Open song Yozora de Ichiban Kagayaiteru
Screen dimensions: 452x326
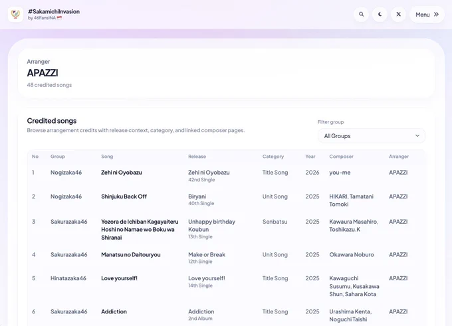coord(140,230)
